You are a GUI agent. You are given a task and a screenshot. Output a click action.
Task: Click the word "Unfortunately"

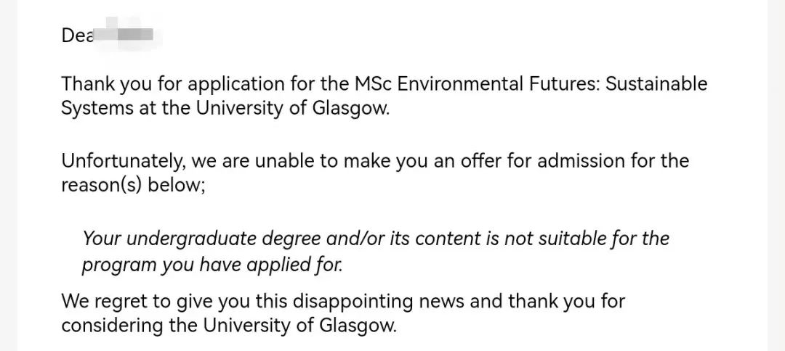coord(124,162)
